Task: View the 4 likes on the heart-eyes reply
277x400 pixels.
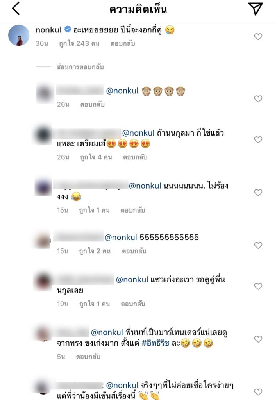Action: tap(96, 157)
